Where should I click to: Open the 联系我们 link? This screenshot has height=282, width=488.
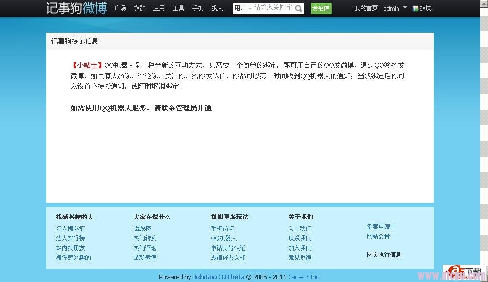tap(300, 238)
